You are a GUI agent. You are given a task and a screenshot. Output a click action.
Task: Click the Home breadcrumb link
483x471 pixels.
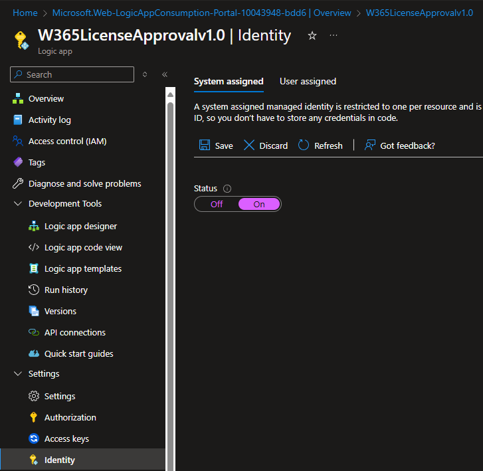(x=25, y=13)
